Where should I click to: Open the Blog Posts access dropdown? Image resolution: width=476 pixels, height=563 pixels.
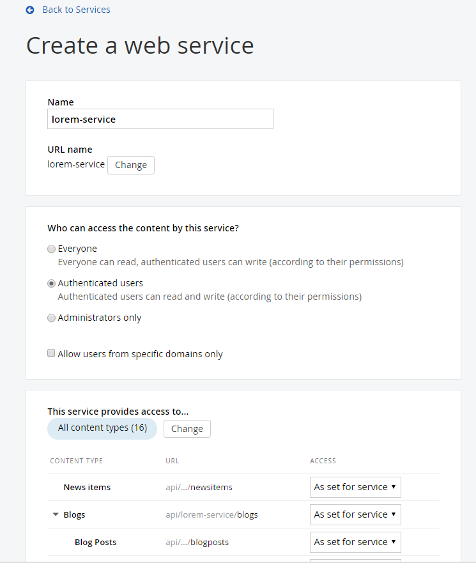(x=355, y=542)
